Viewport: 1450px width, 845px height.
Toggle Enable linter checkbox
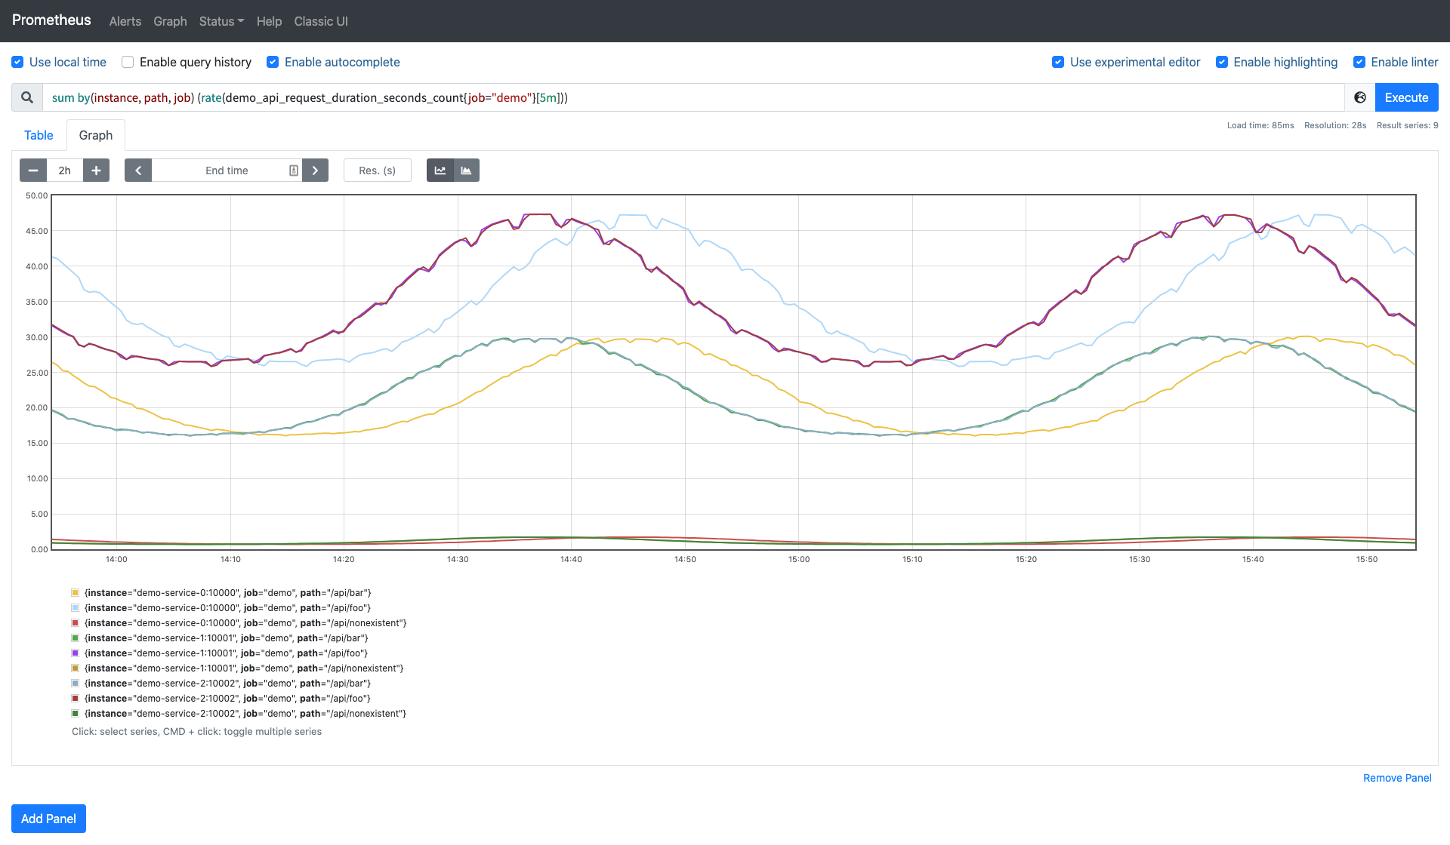[1359, 62]
